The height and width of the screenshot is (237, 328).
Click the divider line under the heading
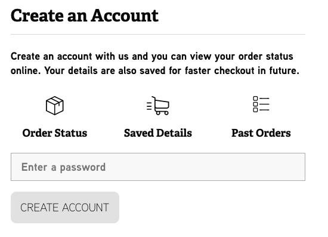coord(158,34)
